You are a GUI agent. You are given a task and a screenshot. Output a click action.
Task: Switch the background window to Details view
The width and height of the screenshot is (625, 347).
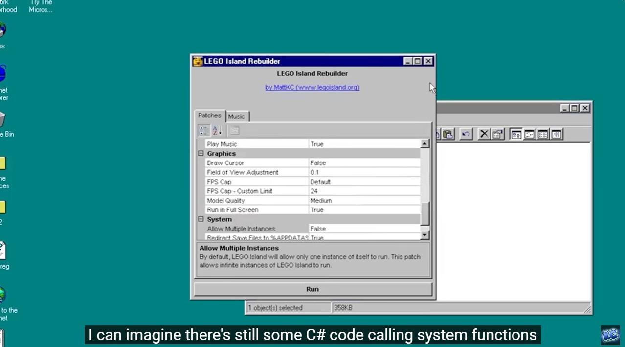click(556, 134)
